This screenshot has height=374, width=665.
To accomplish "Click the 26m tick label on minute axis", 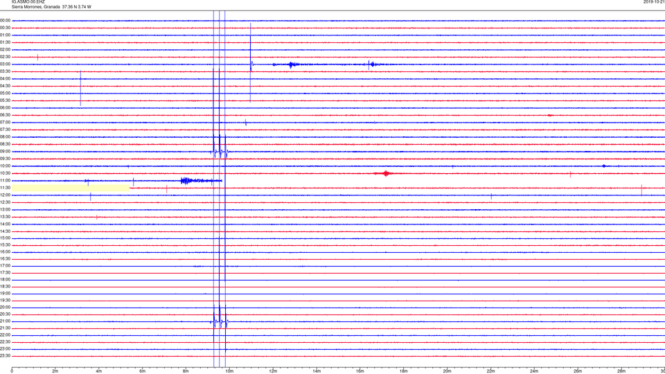I will click(x=578, y=371).
